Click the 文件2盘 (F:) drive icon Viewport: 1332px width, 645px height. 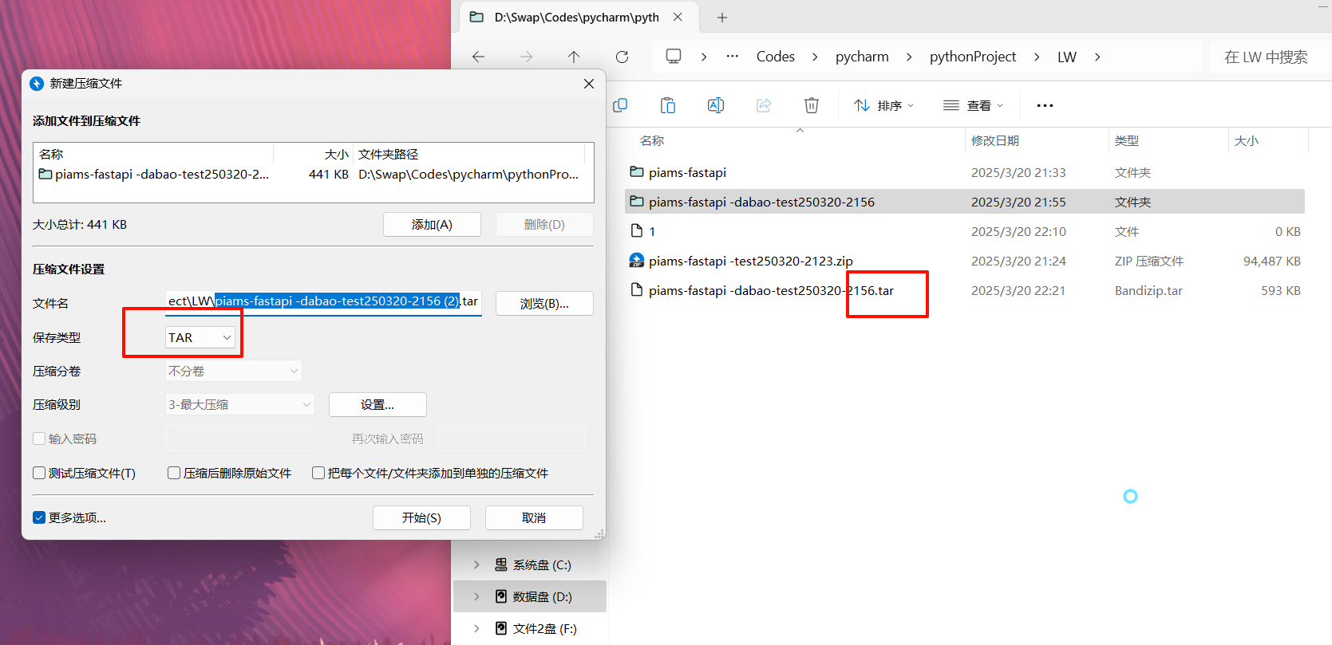[501, 628]
